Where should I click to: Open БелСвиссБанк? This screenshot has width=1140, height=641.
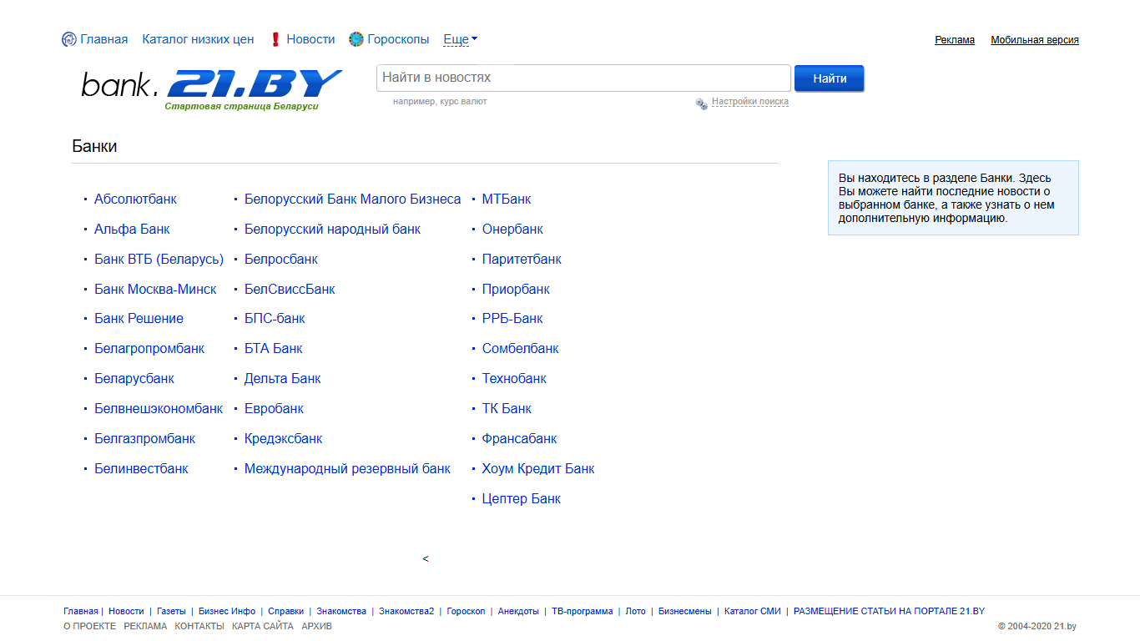coord(290,290)
